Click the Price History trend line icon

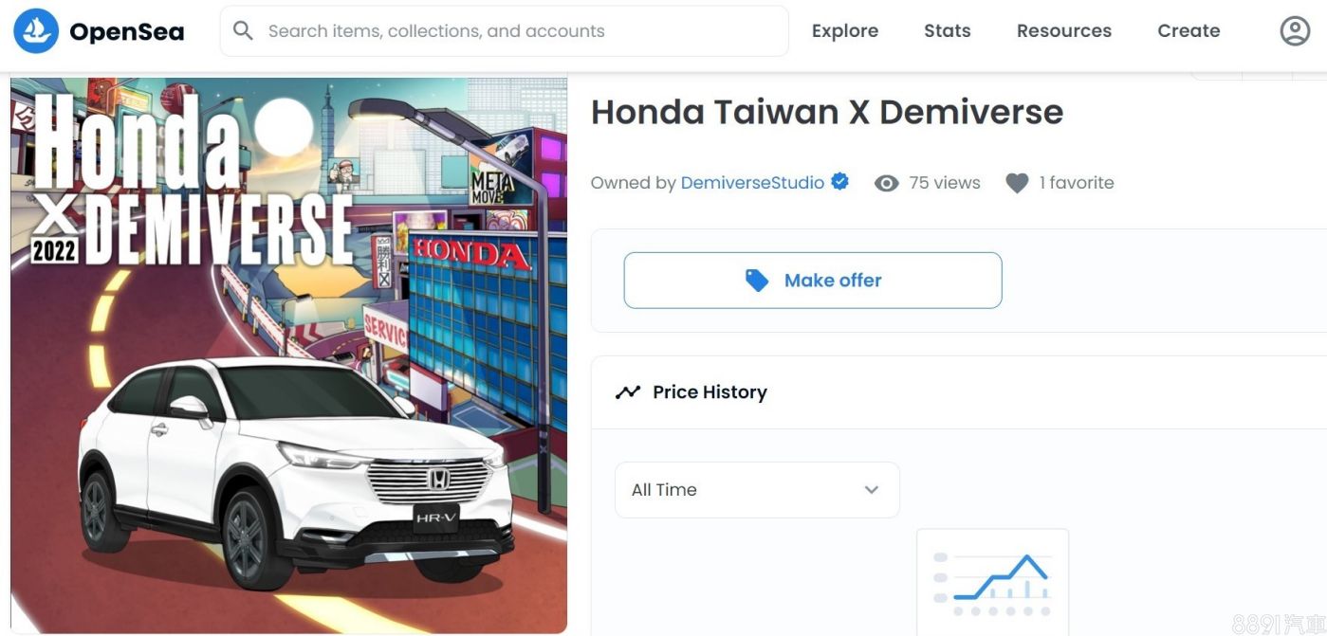(628, 391)
